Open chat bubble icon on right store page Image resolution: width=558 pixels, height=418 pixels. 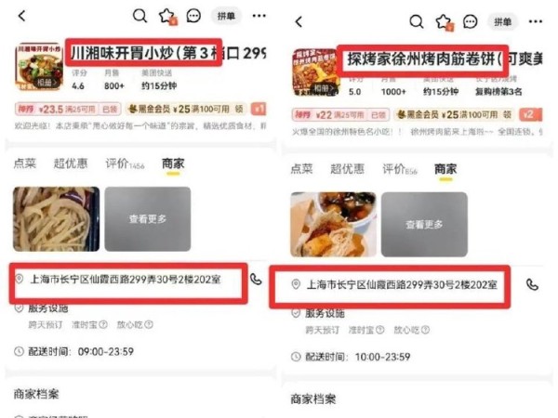pyautogui.click(x=470, y=21)
